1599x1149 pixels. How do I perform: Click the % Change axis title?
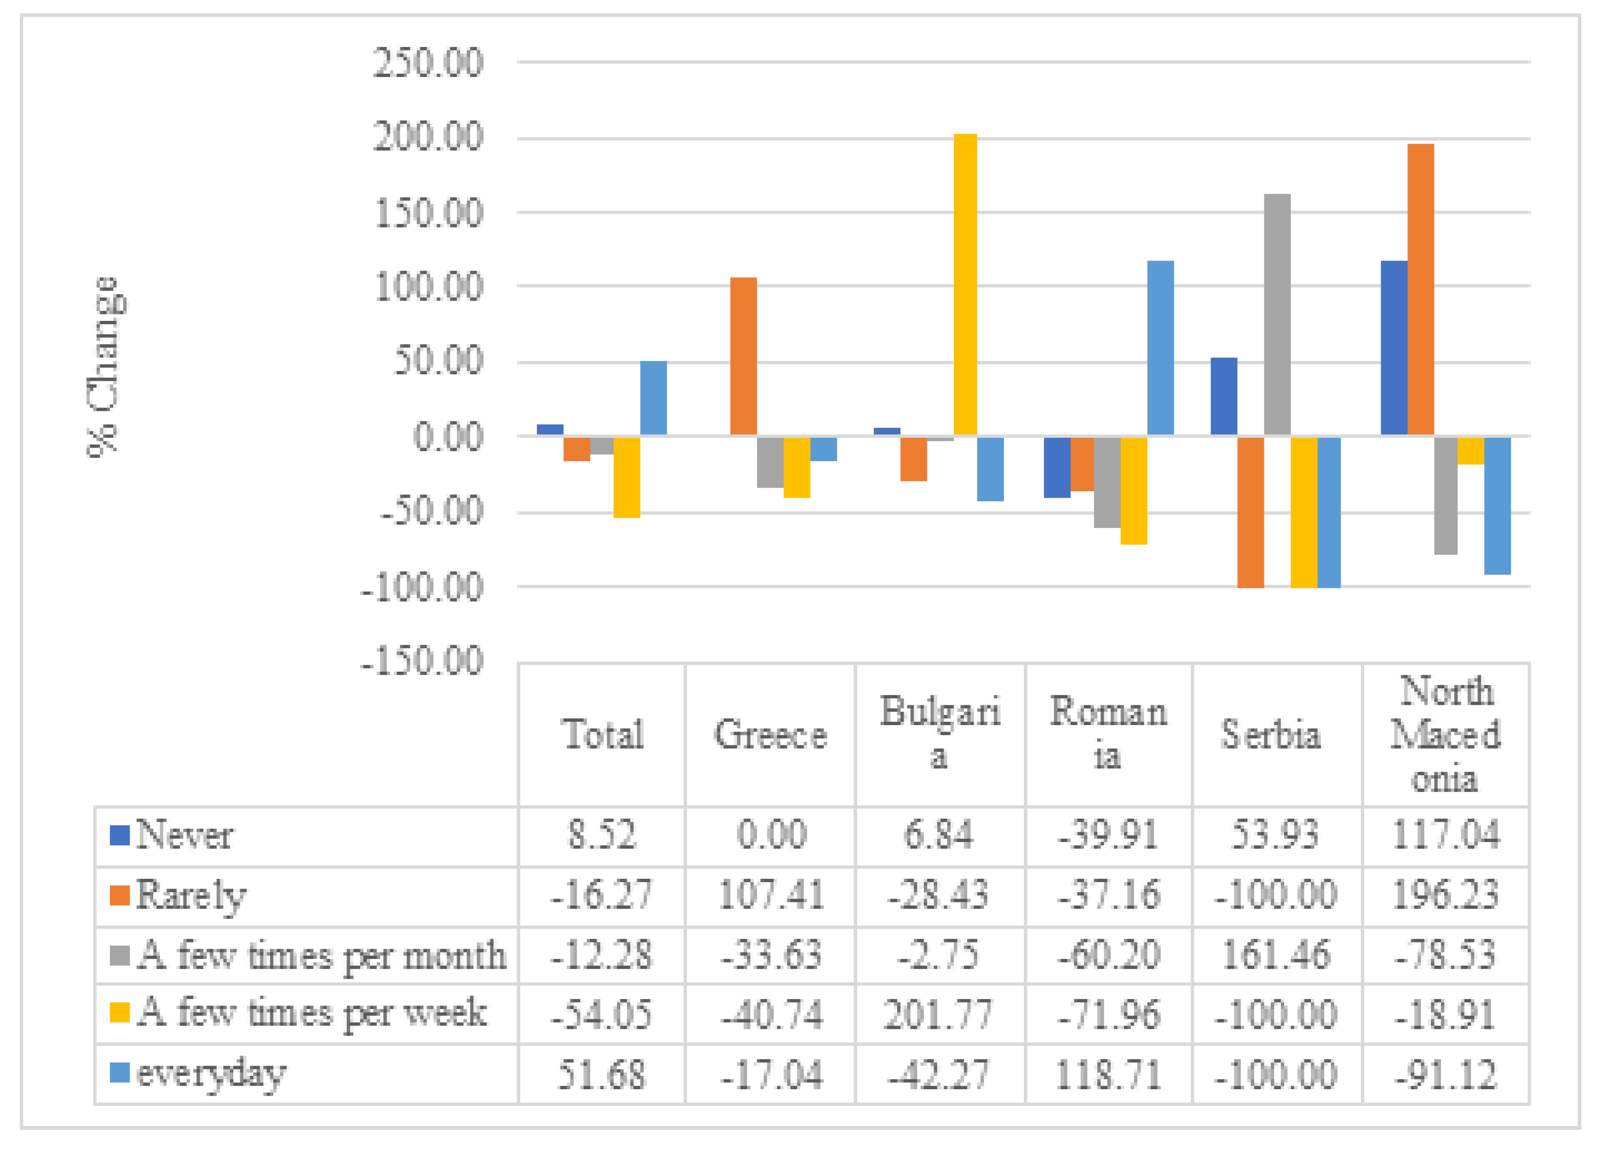coord(105,367)
